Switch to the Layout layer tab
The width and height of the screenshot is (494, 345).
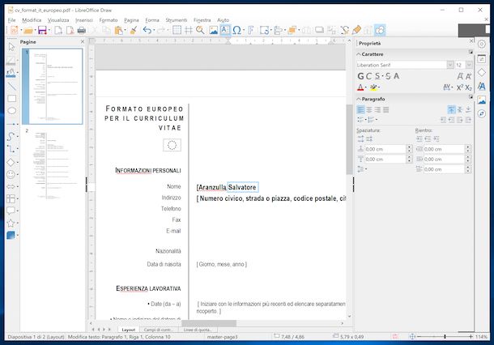[129, 330]
